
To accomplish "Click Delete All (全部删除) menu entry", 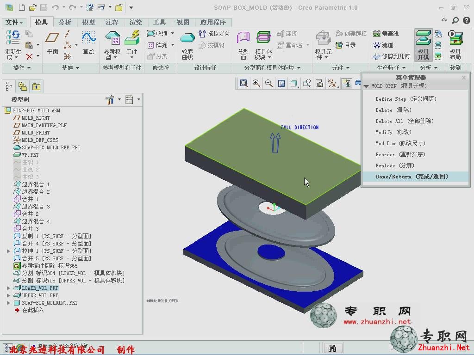I will (x=405, y=121).
